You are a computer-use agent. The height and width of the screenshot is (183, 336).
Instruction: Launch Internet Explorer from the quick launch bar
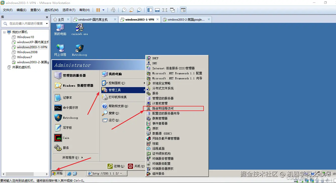point(69,173)
